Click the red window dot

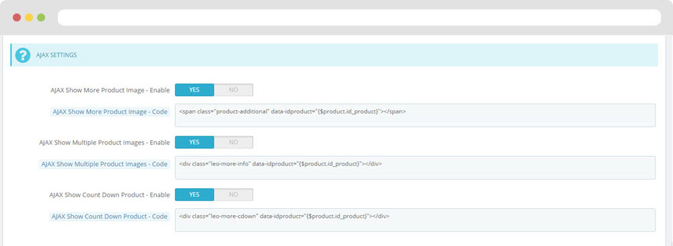pyautogui.click(x=17, y=17)
